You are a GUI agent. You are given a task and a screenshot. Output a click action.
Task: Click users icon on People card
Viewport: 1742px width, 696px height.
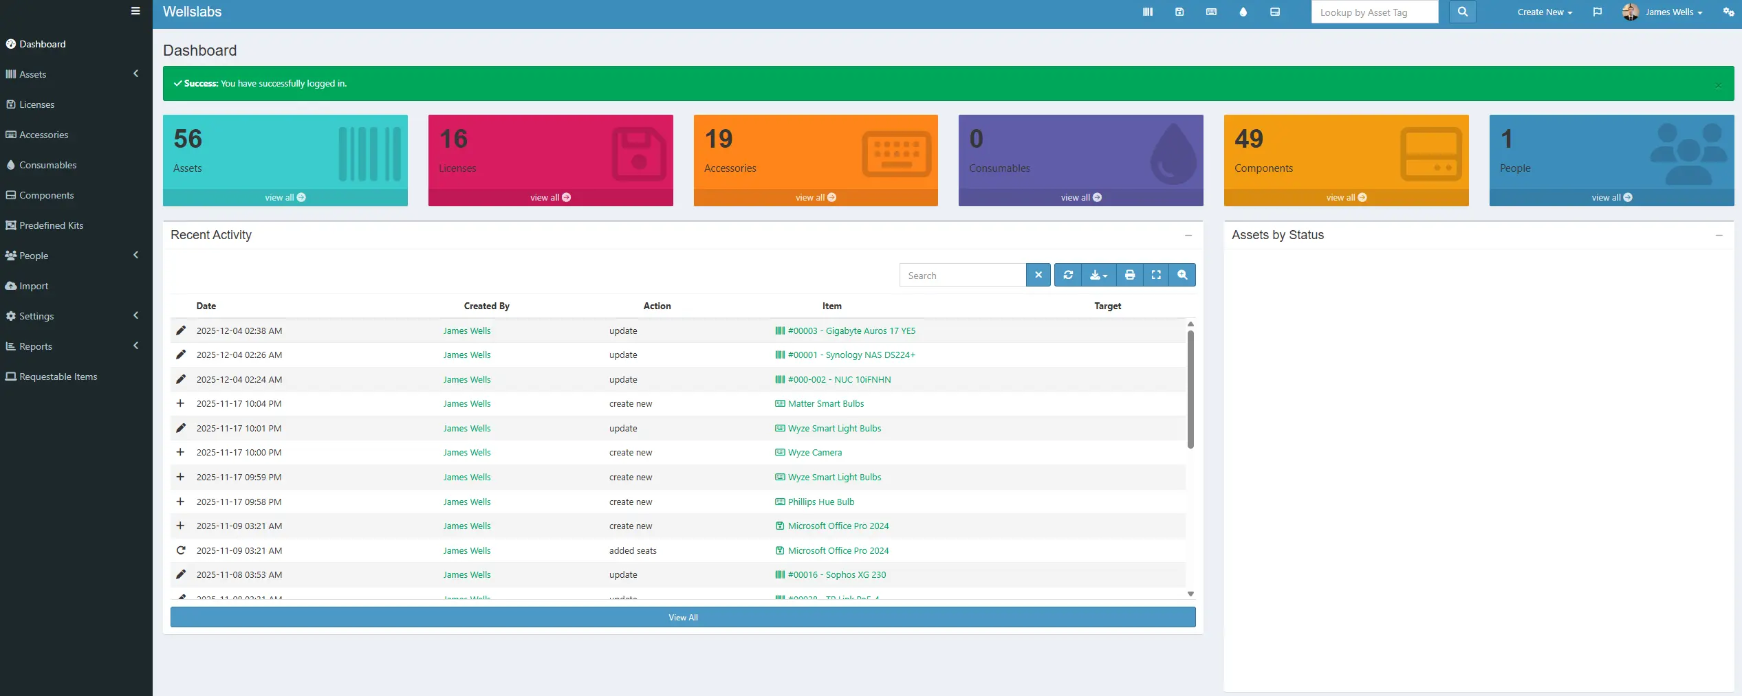point(1688,154)
